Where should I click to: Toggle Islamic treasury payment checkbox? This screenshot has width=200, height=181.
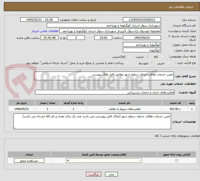[x=127, y=62]
